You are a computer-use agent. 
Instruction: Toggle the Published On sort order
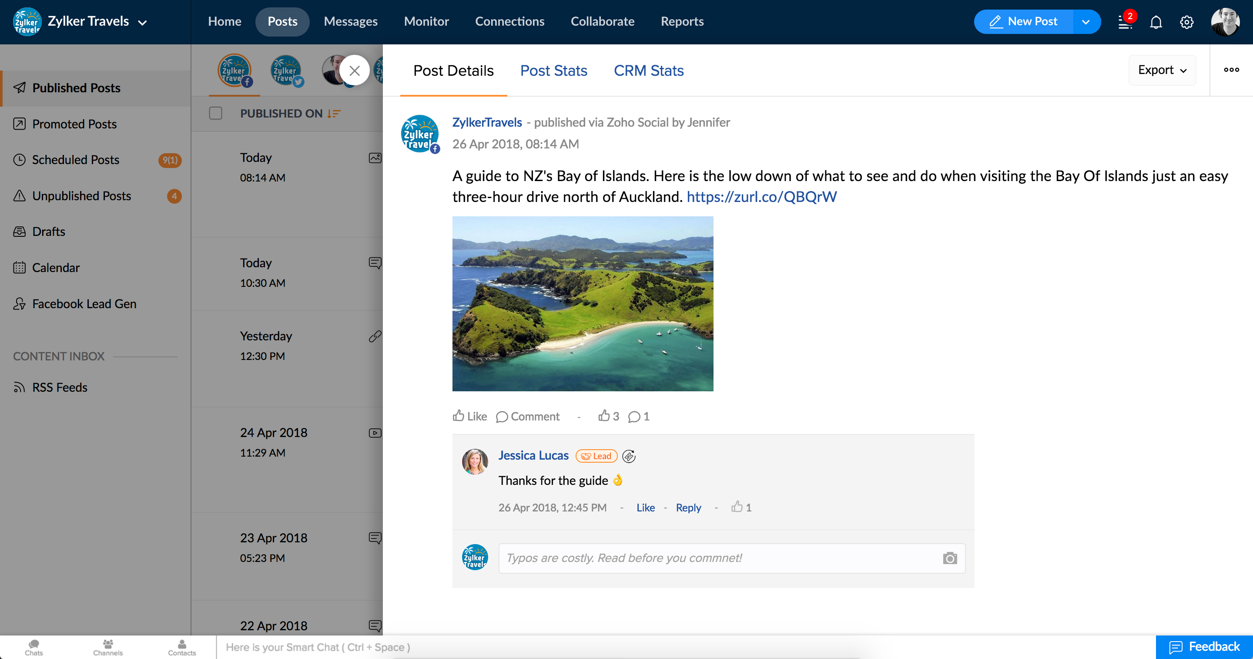334,114
